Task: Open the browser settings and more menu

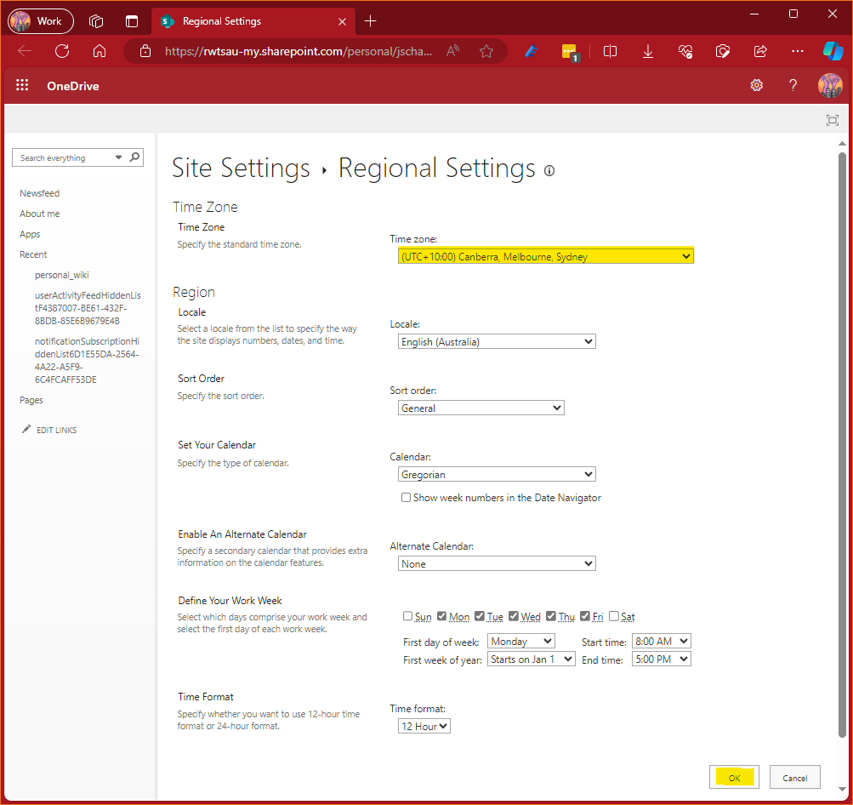Action: [798, 51]
